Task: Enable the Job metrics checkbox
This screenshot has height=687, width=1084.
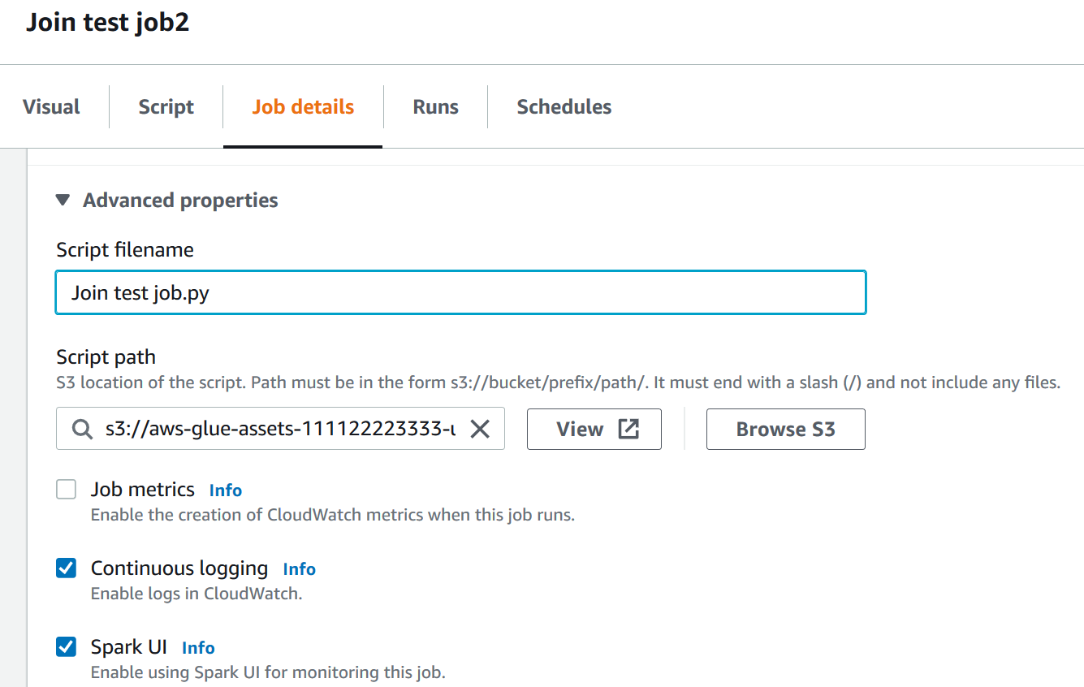Action: (66, 489)
